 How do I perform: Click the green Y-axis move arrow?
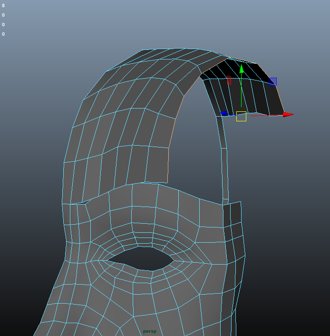[x=242, y=69]
